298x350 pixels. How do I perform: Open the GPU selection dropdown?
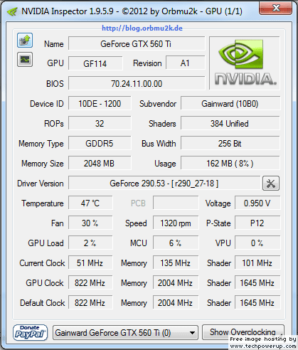[x=125, y=332]
